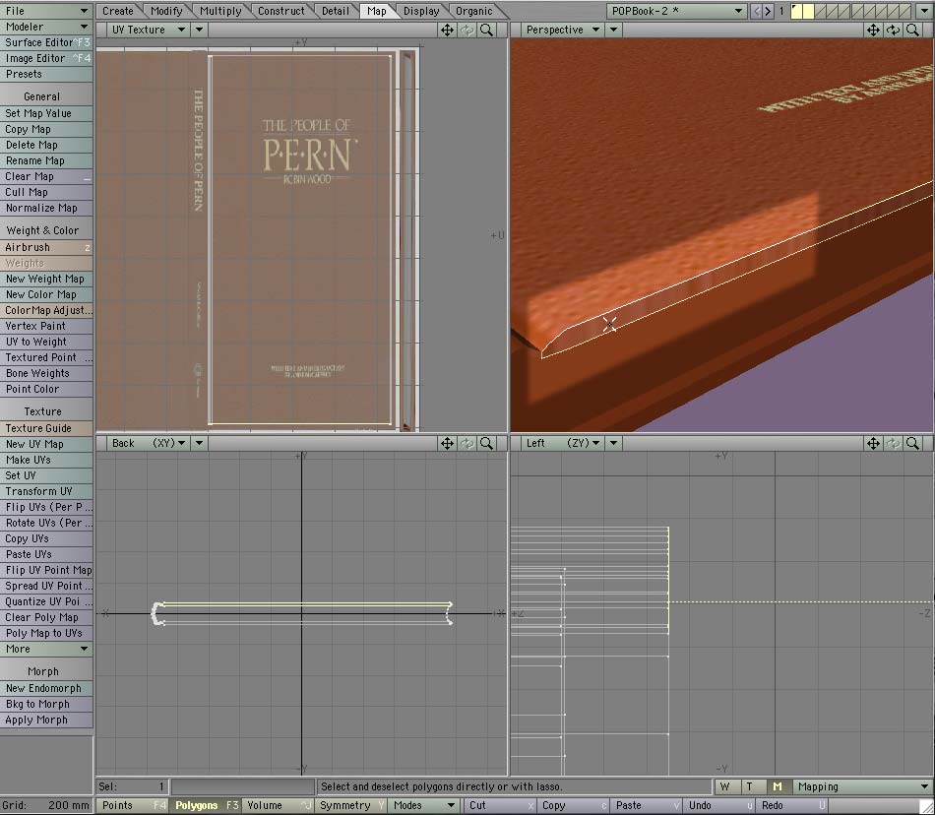The height and width of the screenshot is (815, 935).
Task: Click the rotate icon in Perspective viewport
Action: click(893, 30)
